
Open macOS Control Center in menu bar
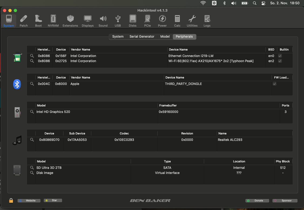[264, 3]
